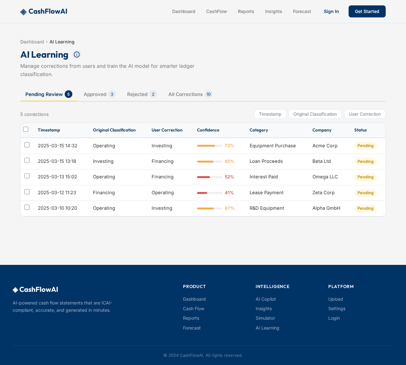Sort by the Confidence column header

tap(208, 130)
